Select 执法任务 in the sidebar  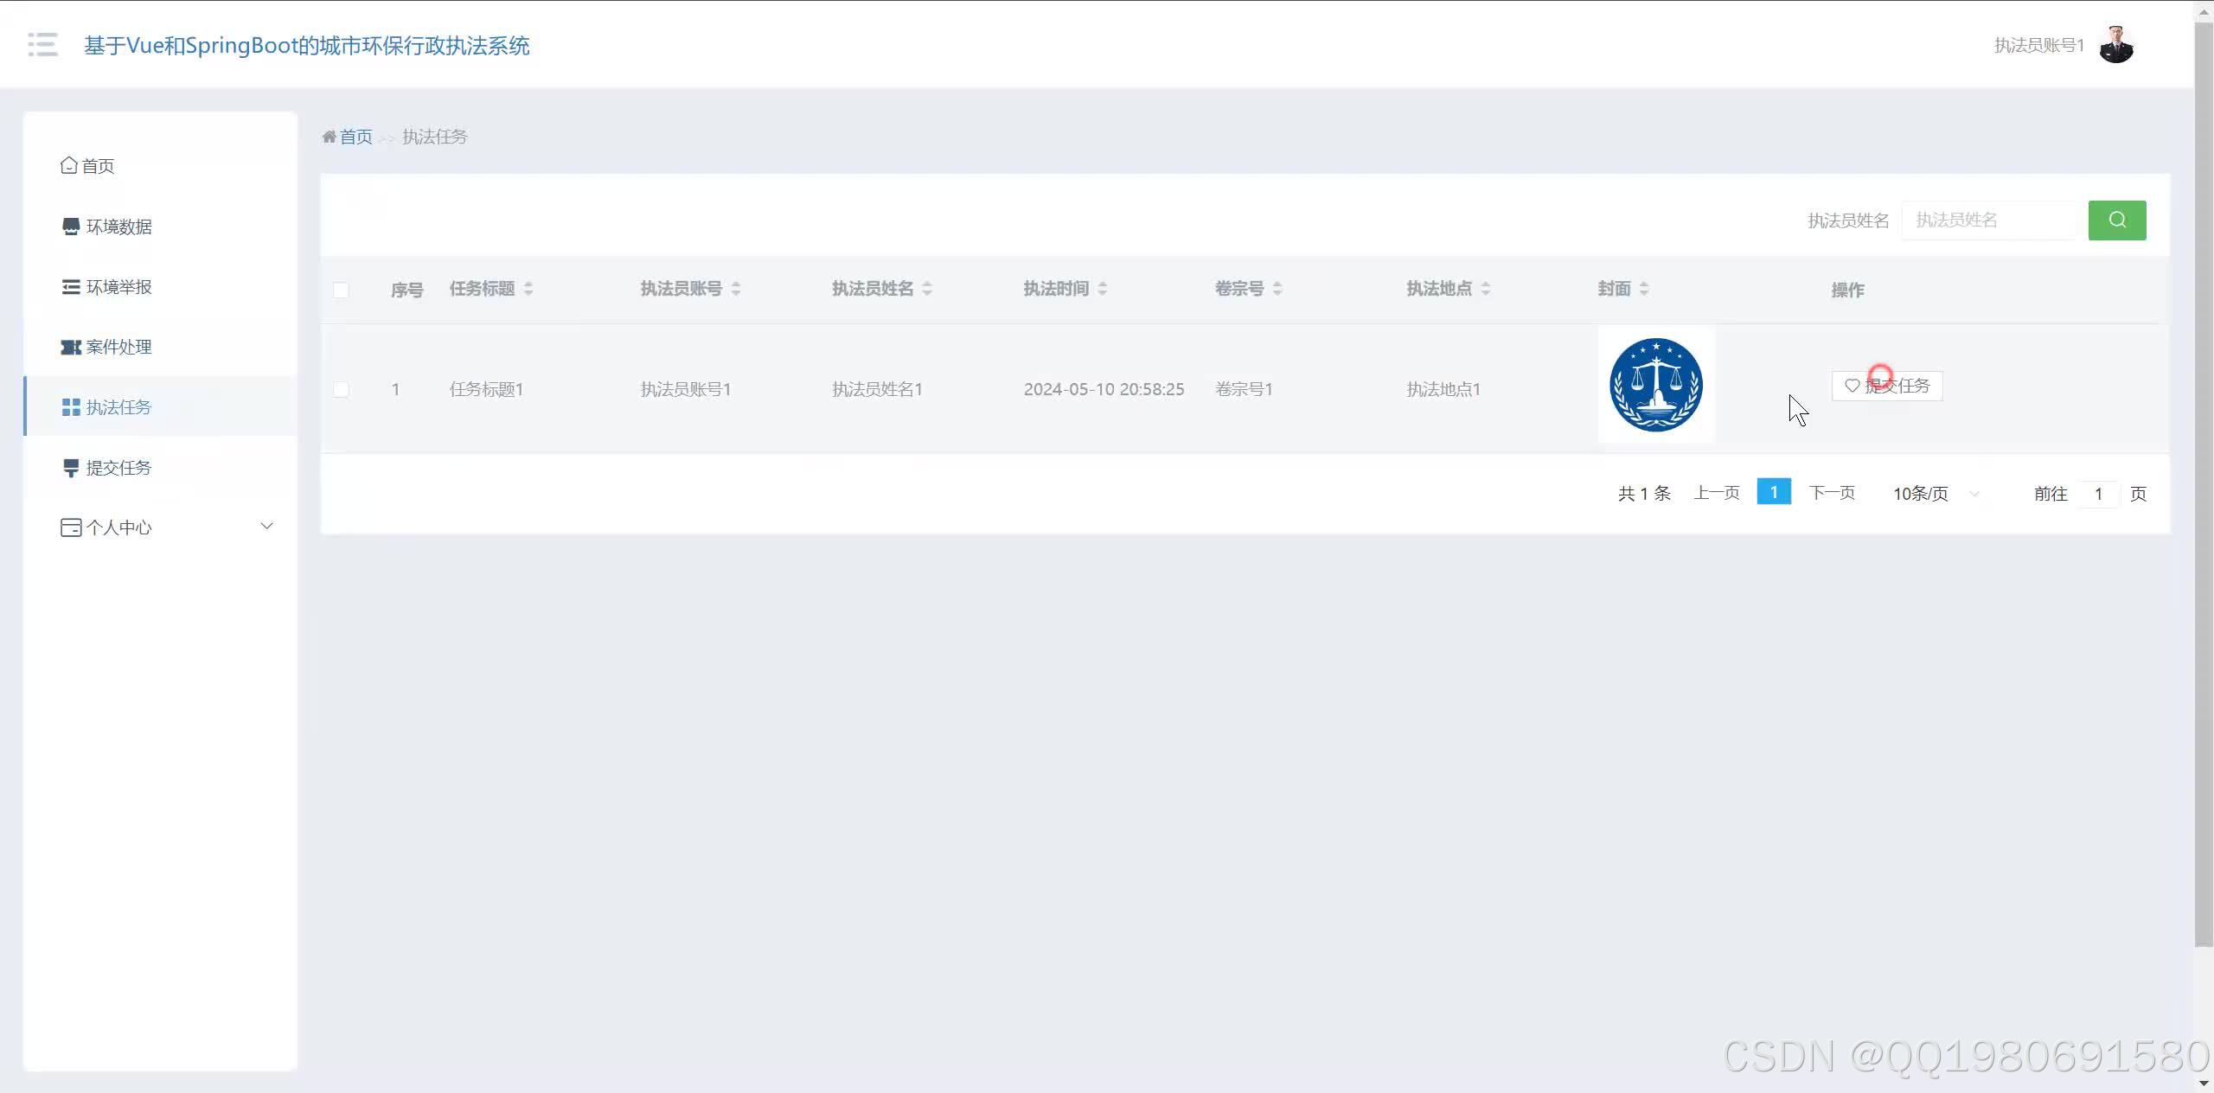118,407
